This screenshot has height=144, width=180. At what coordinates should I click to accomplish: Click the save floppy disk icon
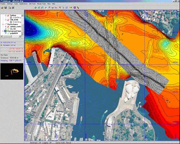coord(6,8)
